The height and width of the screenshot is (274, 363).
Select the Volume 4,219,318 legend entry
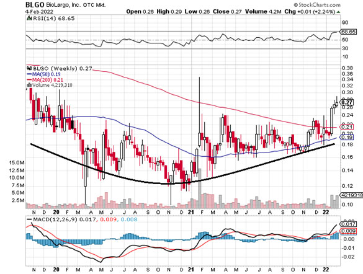52,85
